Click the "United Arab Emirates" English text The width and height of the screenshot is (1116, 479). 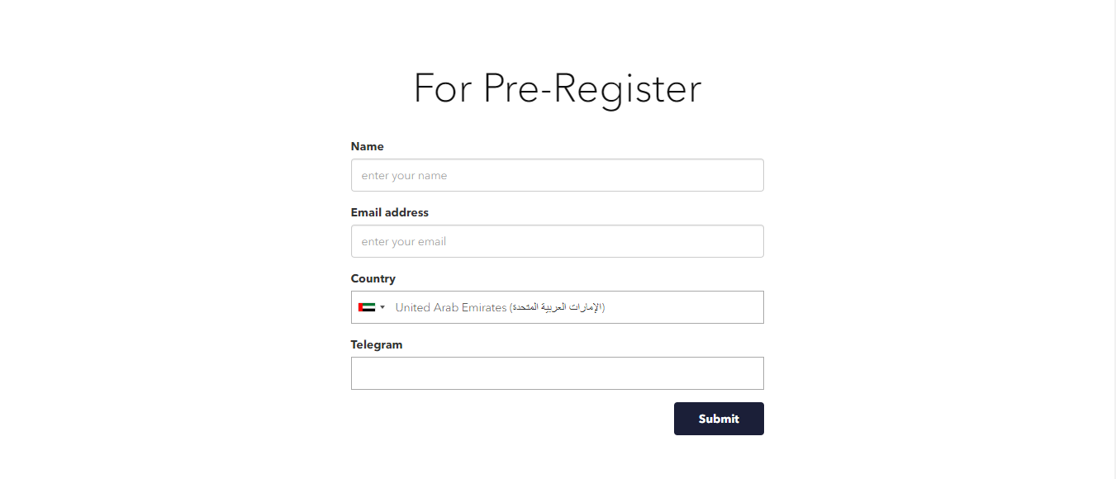[451, 307]
